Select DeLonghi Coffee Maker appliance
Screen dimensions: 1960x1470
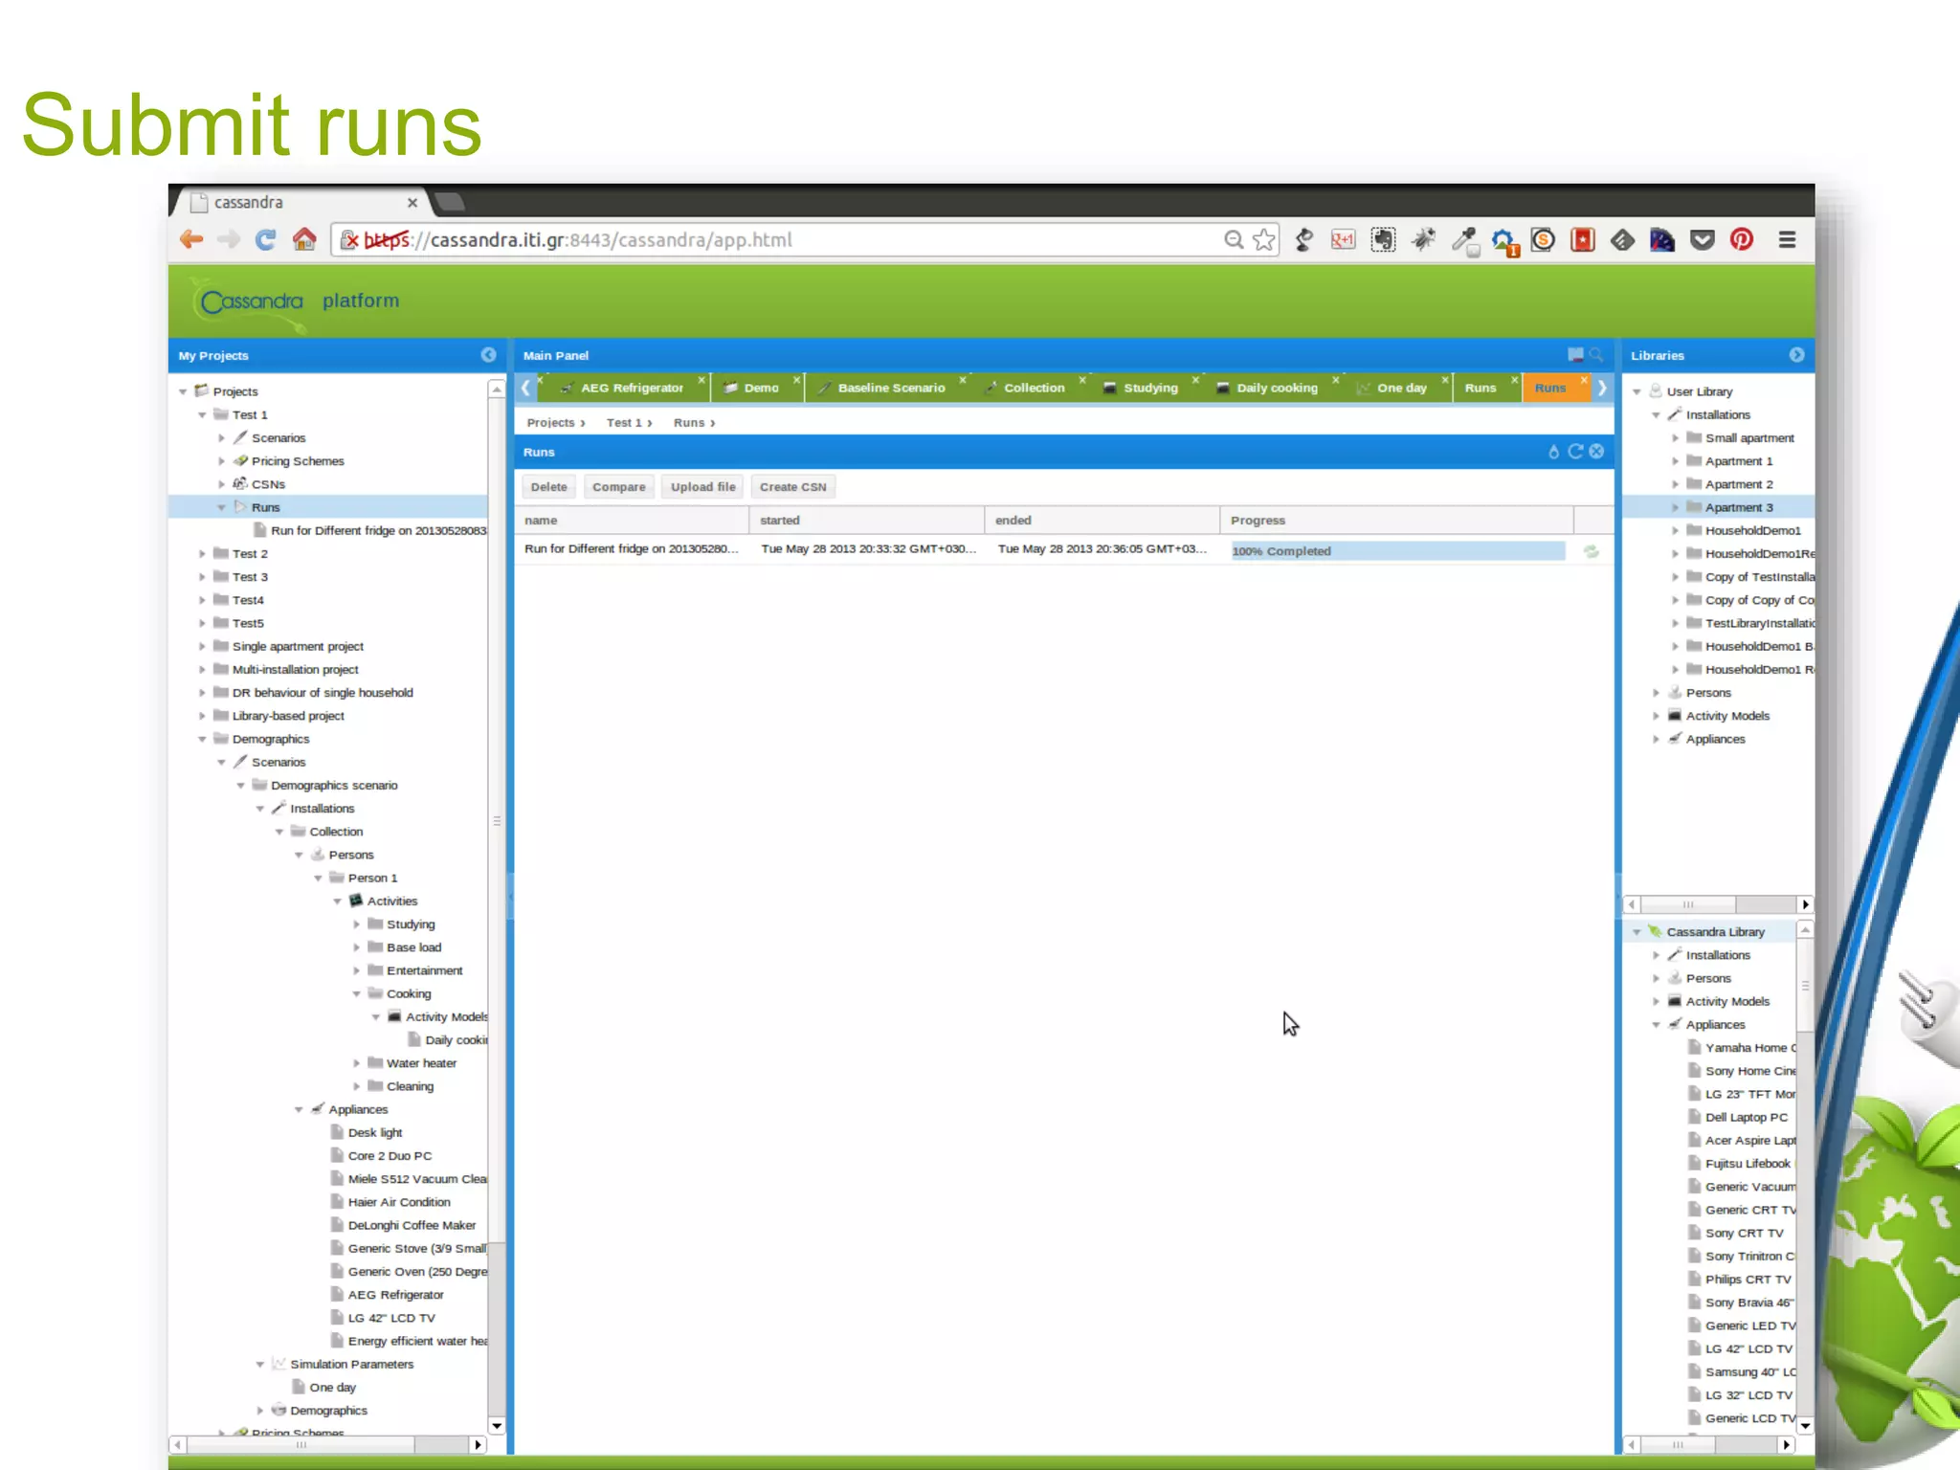[412, 1226]
